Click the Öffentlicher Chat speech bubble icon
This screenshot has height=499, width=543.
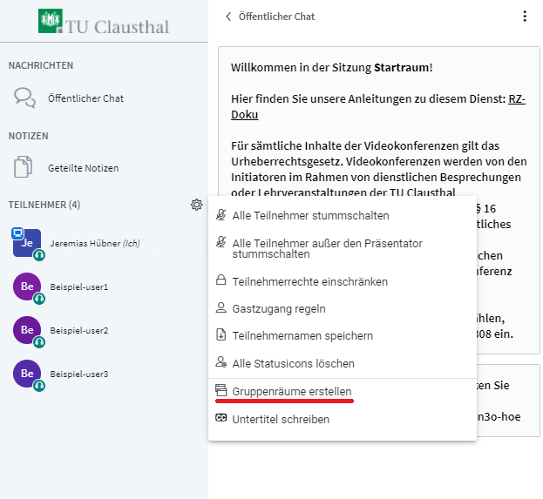pos(25,98)
